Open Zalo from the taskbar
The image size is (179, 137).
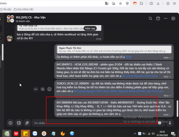tap(35, 134)
